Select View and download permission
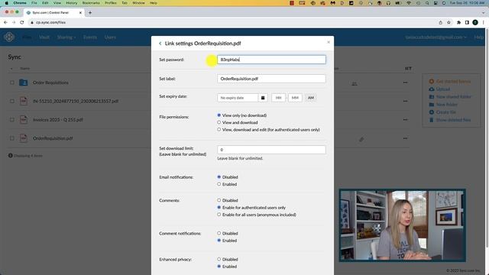The width and height of the screenshot is (489, 275). tap(219, 122)
